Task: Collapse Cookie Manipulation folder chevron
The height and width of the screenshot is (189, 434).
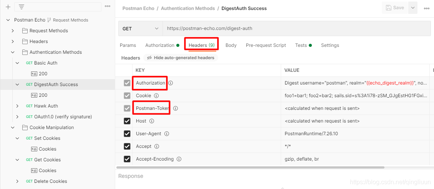Action: (13, 127)
